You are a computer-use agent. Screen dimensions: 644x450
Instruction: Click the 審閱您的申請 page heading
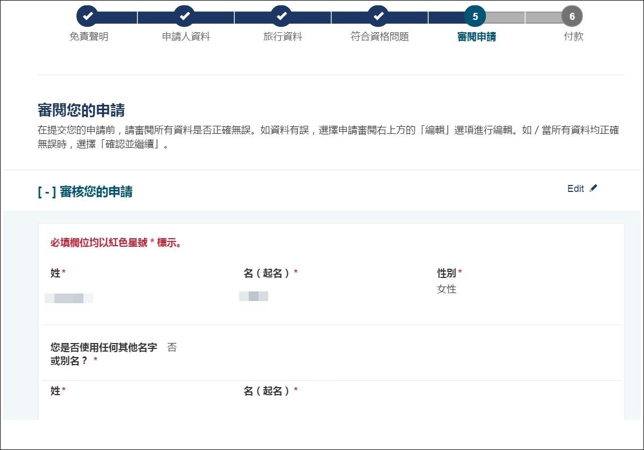pyautogui.click(x=81, y=110)
